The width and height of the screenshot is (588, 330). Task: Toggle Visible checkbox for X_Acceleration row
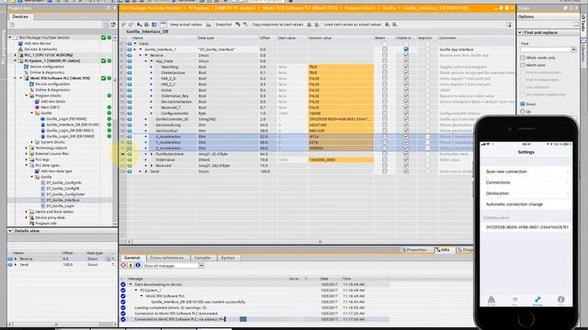[x=406, y=137]
